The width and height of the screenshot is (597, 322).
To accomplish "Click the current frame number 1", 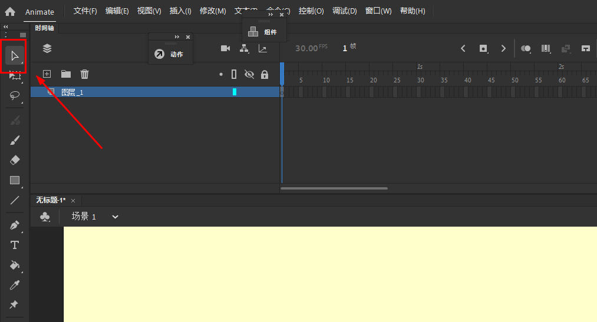I will tap(345, 48).
